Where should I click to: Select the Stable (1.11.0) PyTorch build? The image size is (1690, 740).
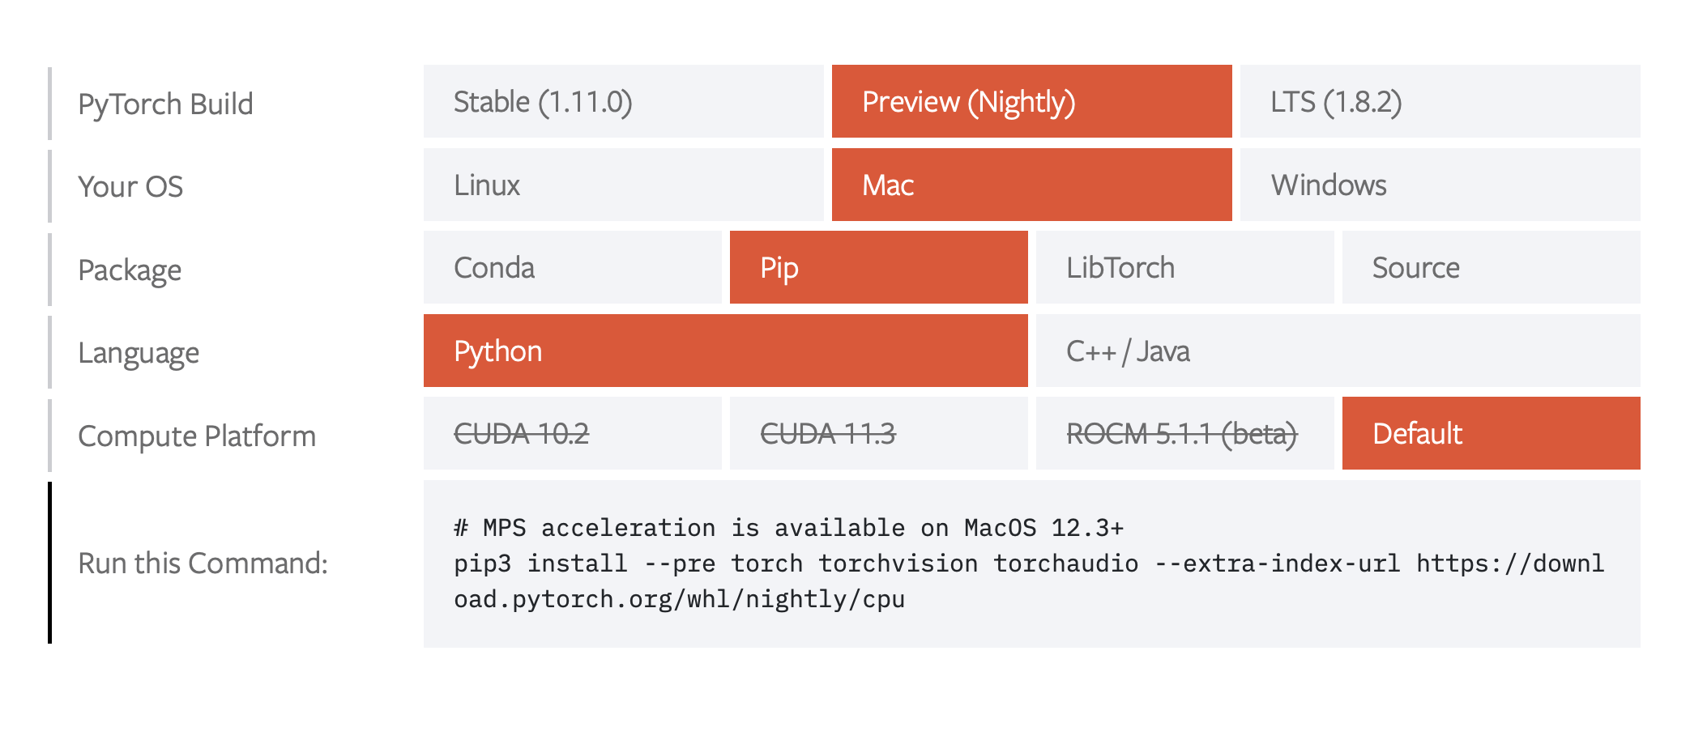(622, 102)
